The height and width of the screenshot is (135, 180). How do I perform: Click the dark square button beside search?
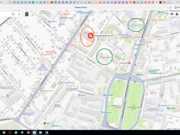pos(27,14)
